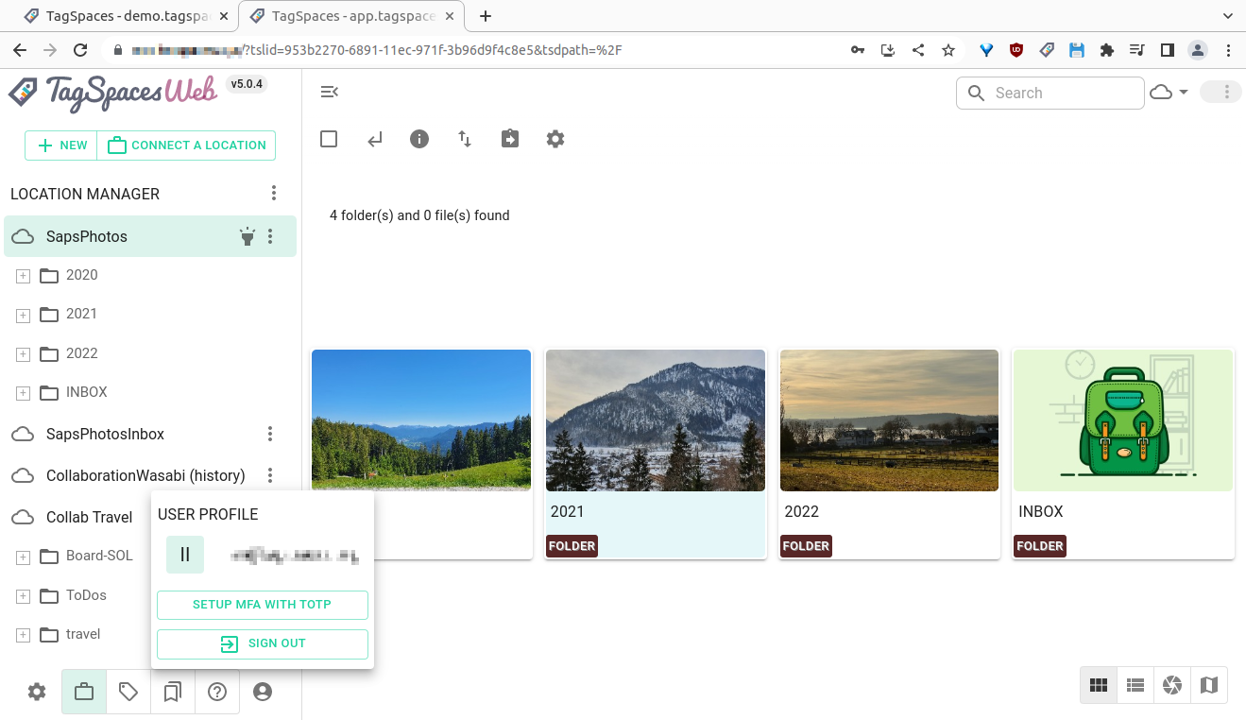Switch to the list view layout

(1135, 685)
